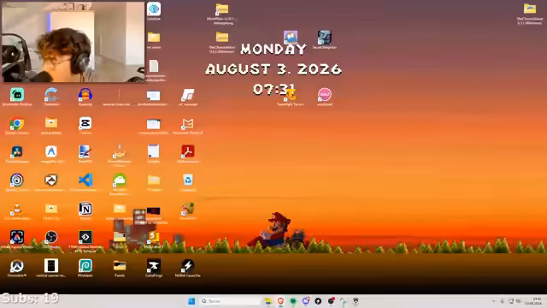
Task: Open the Audacity headphones icon
Action: click(85, 95)
